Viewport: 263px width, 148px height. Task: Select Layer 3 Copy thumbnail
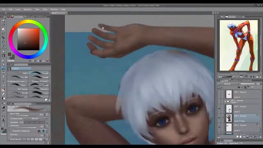[229, 118]
